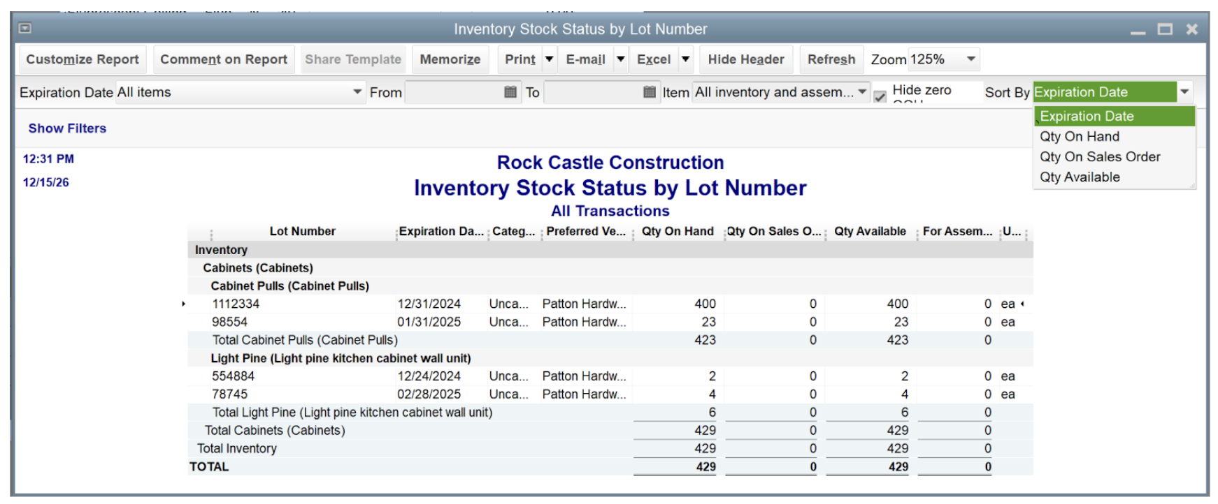Click the Share Template button
The image size is (1218, 504).
point(353,59)
